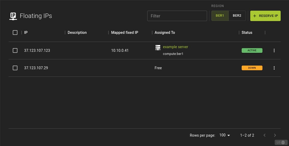
Task: Click the ACTIVE status badge
Action: click(252, 50)
